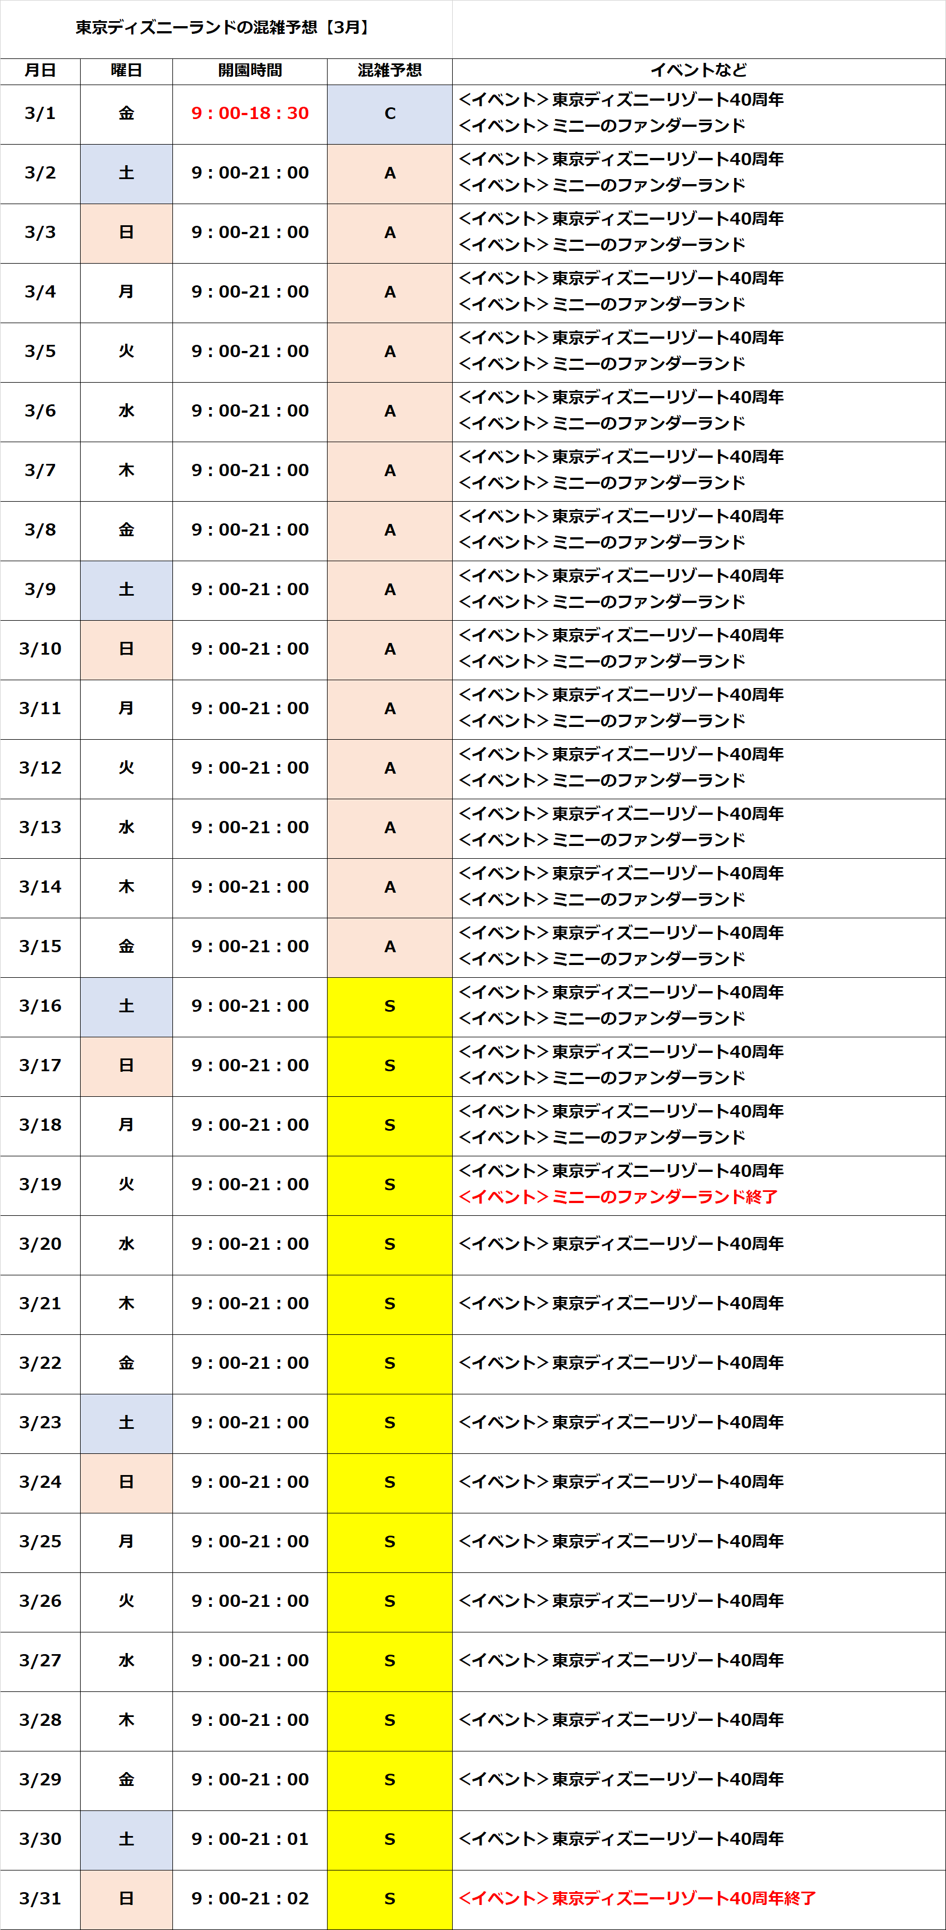Click the date cell 3/9
This screenshot has height=1930, width=946.
click(x=41, y=590)
